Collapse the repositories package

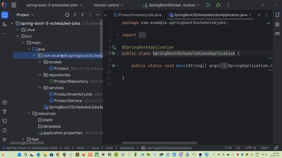pyautogui.click(x=40, y=75)
